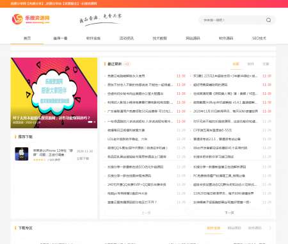Open the 首页 navigation item
288x244 pixels.
pyautogui.click(x=27, y=38)
